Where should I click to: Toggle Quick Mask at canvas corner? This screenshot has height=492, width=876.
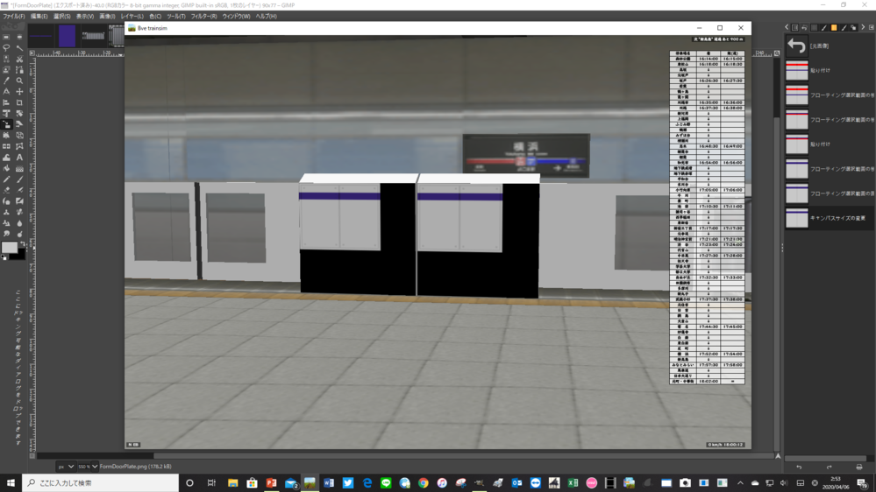32,456
